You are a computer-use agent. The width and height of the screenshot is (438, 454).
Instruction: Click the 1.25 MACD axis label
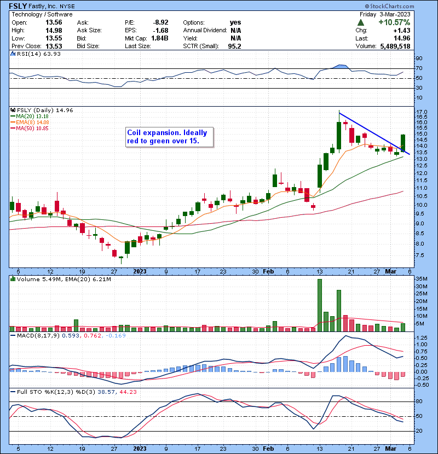click(422, 338)
